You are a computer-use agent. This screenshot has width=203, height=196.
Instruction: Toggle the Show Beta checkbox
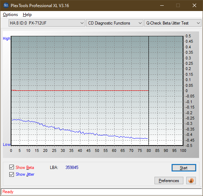click(x=11, y=167)
